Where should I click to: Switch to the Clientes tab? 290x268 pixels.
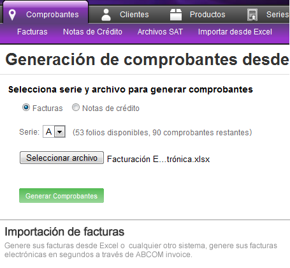pyautogui.click(x=125, y=15)
